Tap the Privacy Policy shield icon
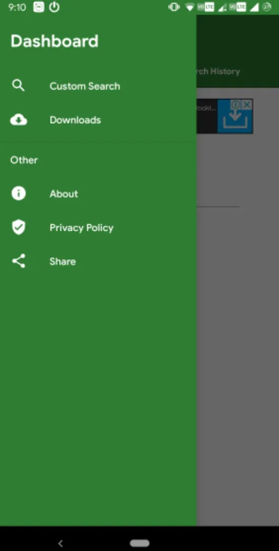Image resolution: width=279 pixels, height=551 pixels. pyautogui.click(x=18, y=228)
